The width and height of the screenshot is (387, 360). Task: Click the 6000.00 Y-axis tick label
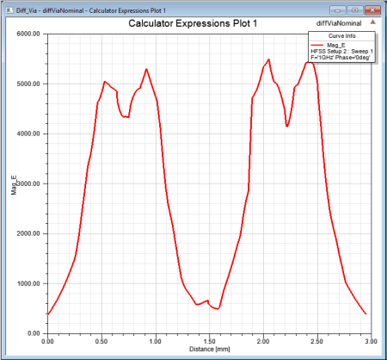pos(28,34)
